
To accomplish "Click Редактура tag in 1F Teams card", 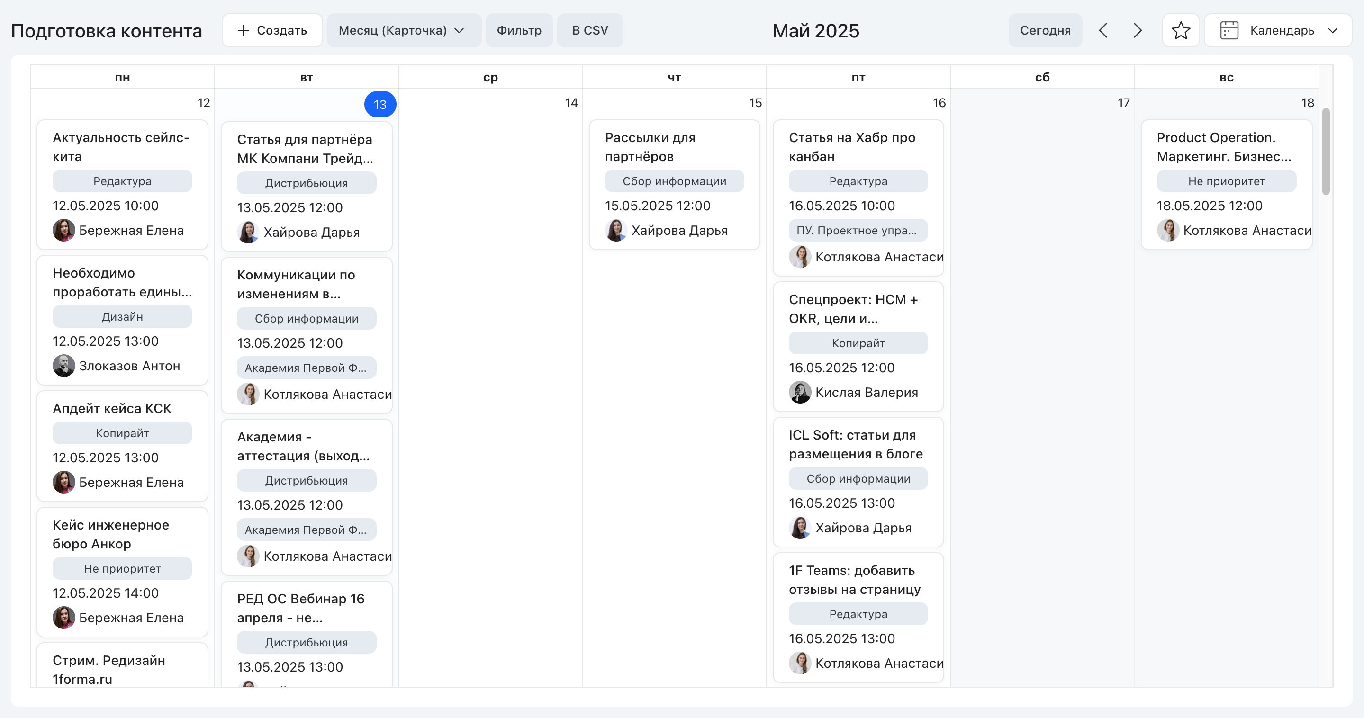I will pos(858,614).
